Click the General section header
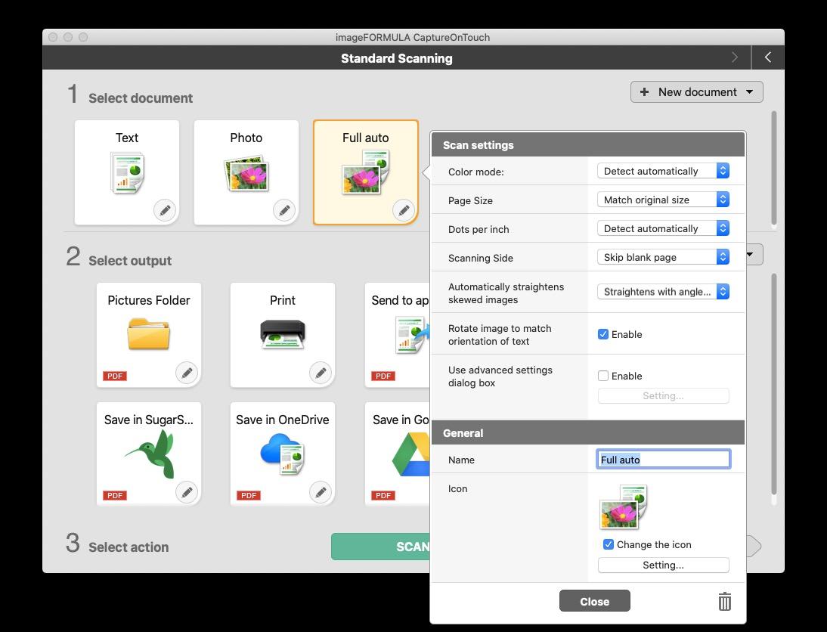 click(587, 432)
